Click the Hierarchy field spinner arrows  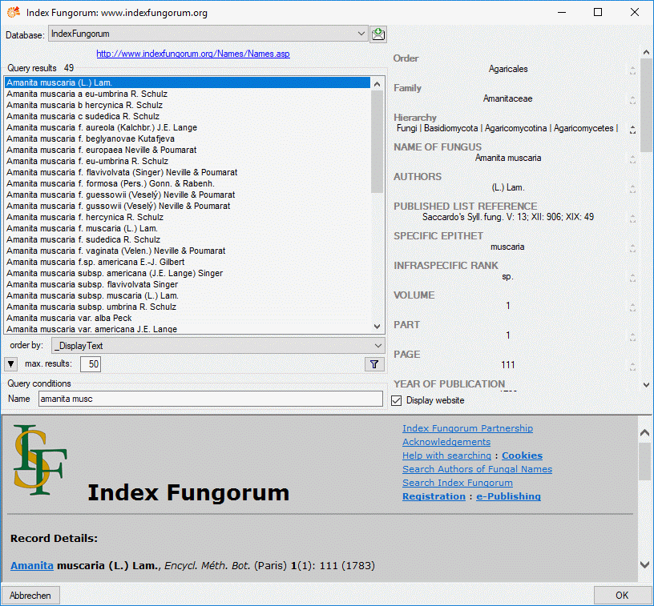click(x=632, y=130)
